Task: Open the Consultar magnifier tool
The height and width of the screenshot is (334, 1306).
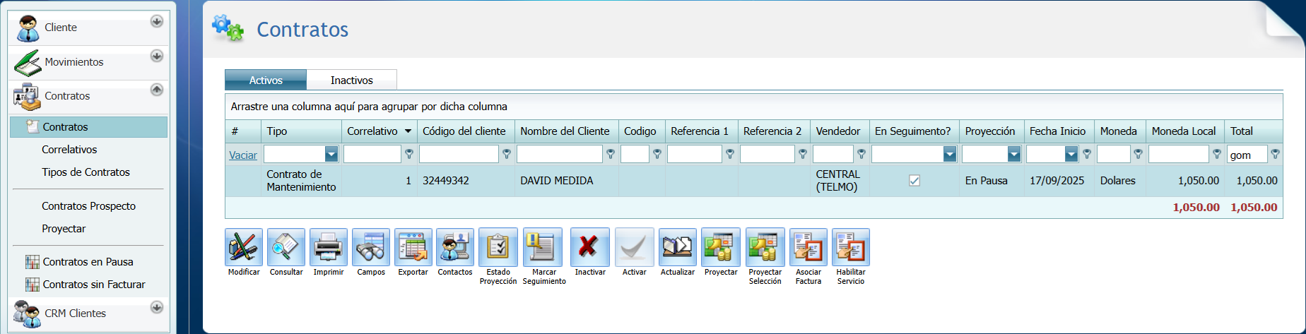Action: pos(286,247)
